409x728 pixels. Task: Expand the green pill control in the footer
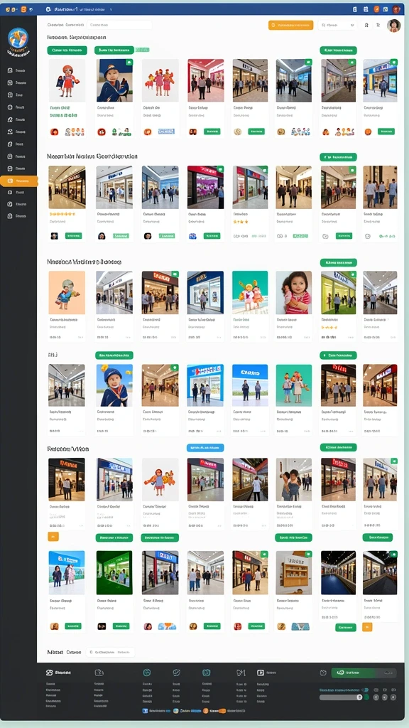click(364, 673)
